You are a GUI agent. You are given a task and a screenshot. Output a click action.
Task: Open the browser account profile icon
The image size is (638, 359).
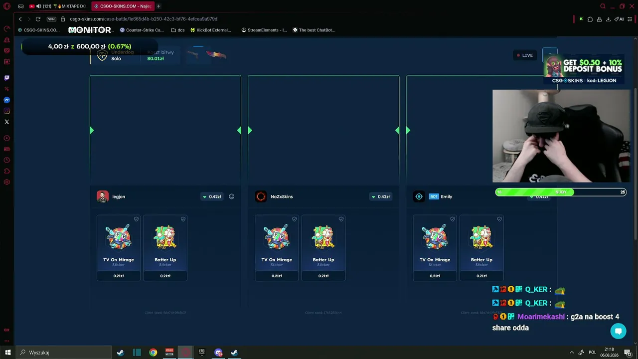pyautogui.click(x=599, y=19)
